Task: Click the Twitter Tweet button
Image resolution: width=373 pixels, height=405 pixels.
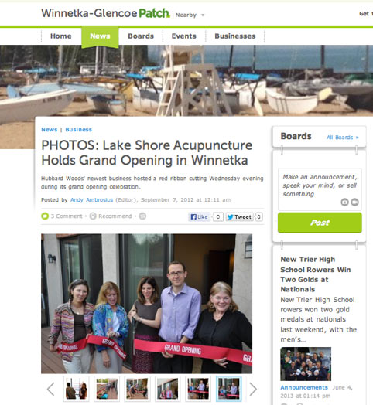Action: click(239, 217)
